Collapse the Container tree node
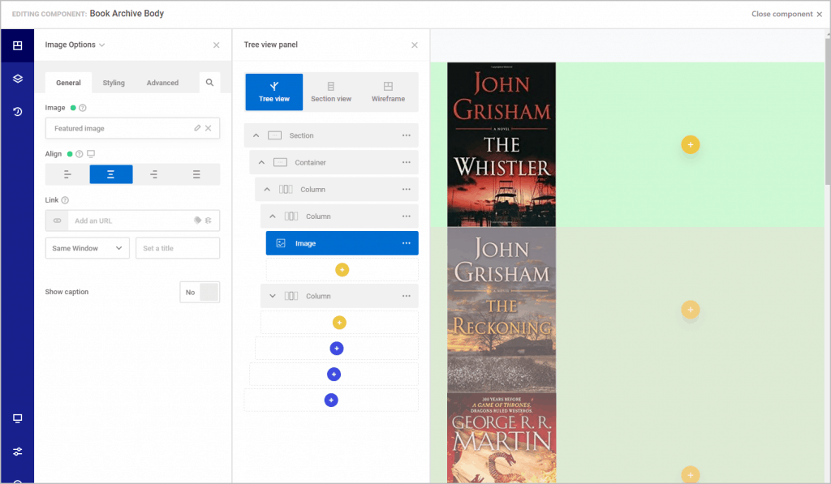Screen dimensions: 831x484 (x=261, y=163)
